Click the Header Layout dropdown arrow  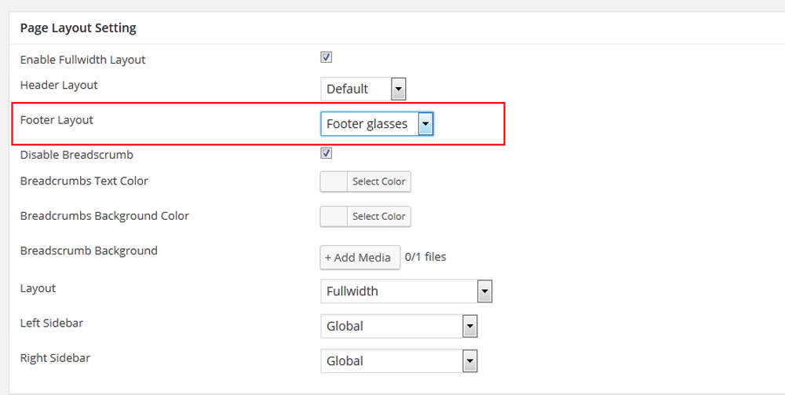[399, 89]
